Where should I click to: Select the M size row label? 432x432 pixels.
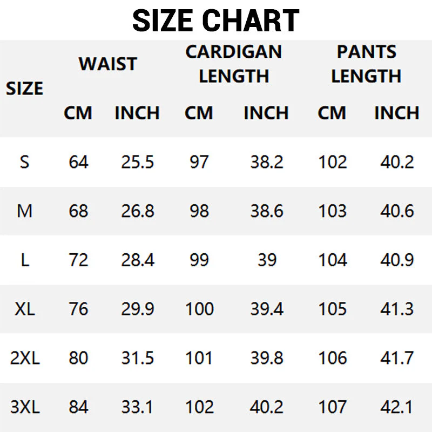pyautogui.click(x=24, y=211)
